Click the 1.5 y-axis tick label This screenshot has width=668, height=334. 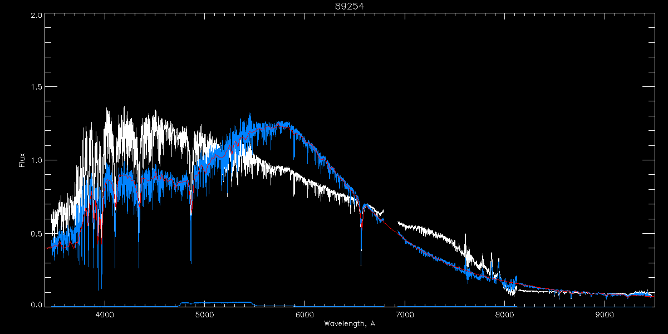coord(36,87)
